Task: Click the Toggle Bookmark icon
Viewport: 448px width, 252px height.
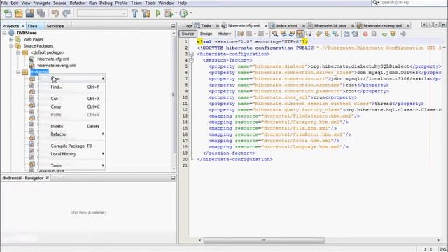Action: pos(336,34)
